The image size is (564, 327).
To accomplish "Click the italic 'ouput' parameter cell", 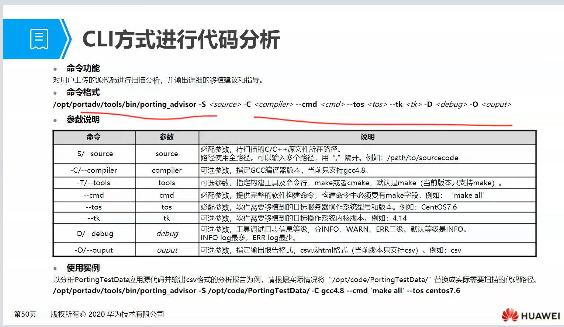I will 167,250.
